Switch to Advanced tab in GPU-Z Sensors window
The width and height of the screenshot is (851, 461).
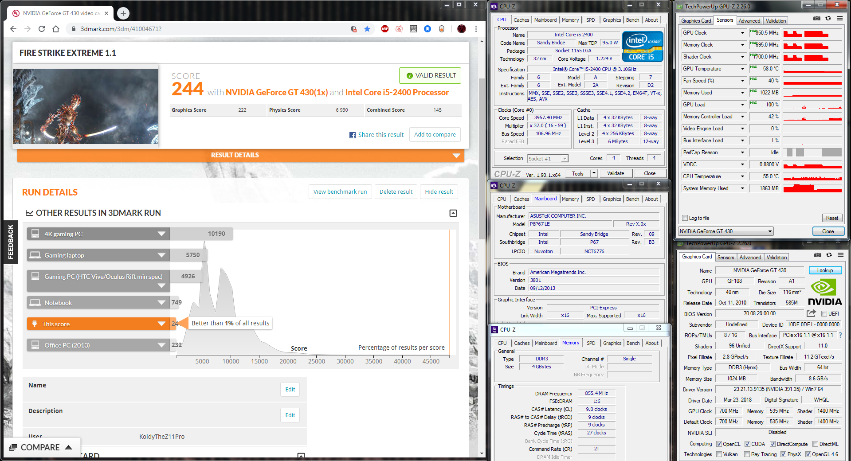(749, 21)
